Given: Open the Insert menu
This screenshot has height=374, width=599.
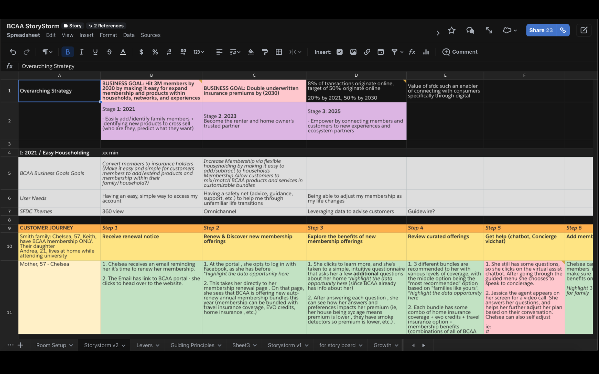Looking at the screenshot, I should [86, 35].
